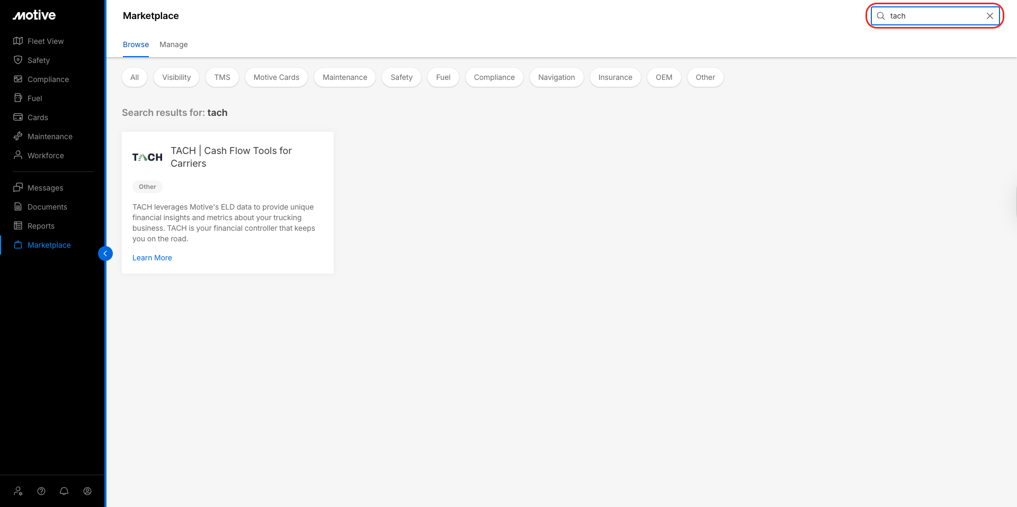This screenshot has height=507, width=1017.
Task: Open Compliance in sidebar
Action: coord(48,79)
